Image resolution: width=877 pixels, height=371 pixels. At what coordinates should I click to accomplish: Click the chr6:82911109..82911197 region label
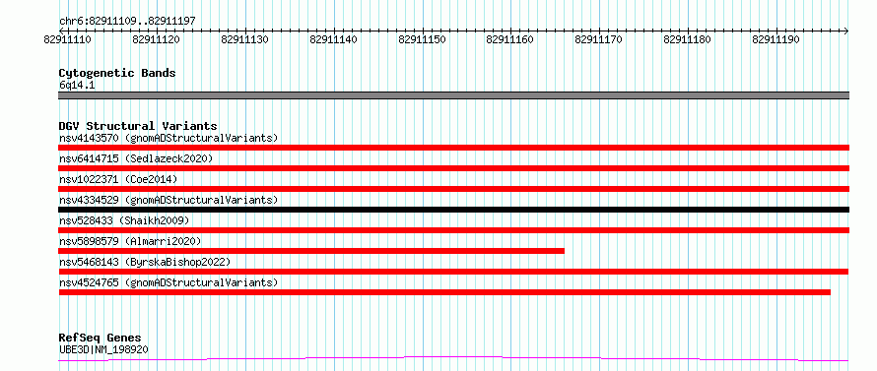point(127,22)
